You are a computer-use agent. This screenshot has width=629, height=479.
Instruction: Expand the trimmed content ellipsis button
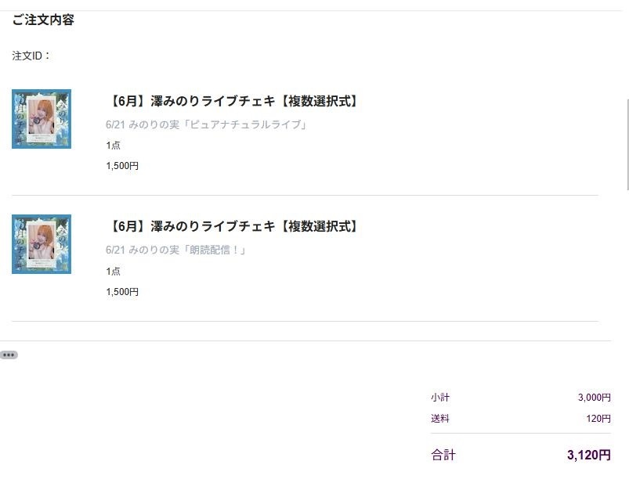click(9, 355)
